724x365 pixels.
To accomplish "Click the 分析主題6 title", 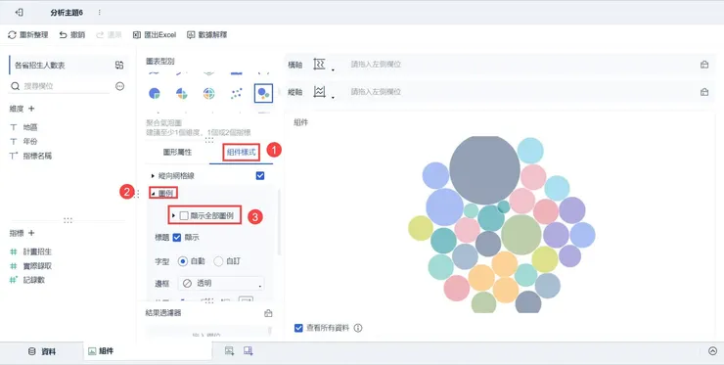I will click(x=67, y=13).
